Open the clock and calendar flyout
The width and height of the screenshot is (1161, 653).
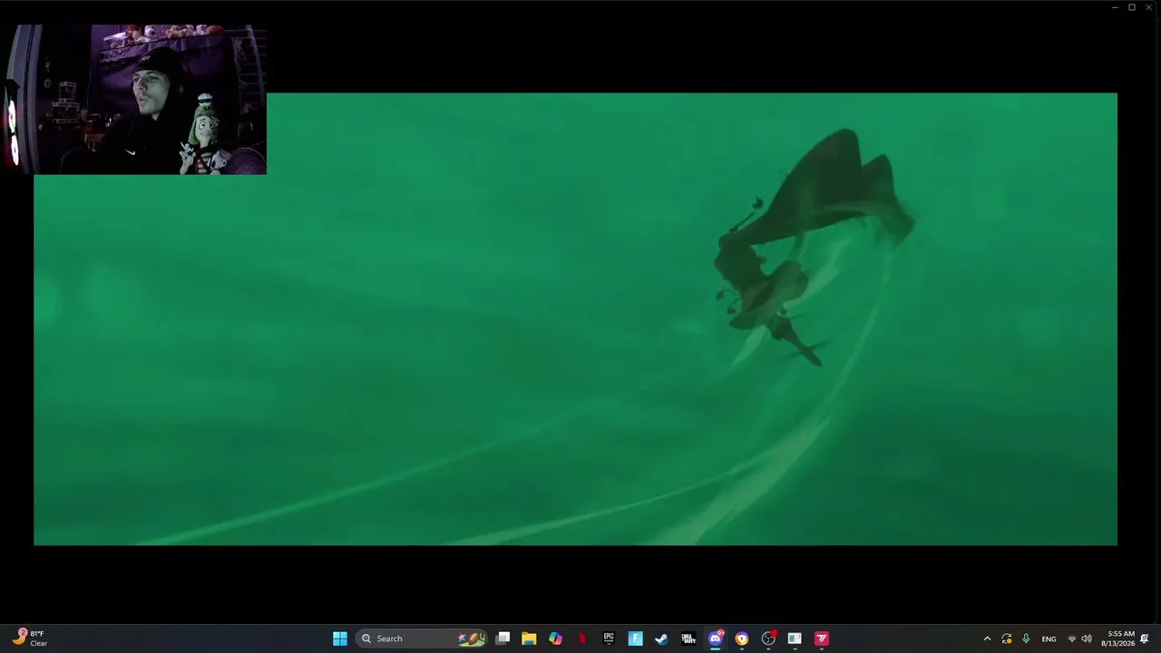click(x=1118, y=638)
